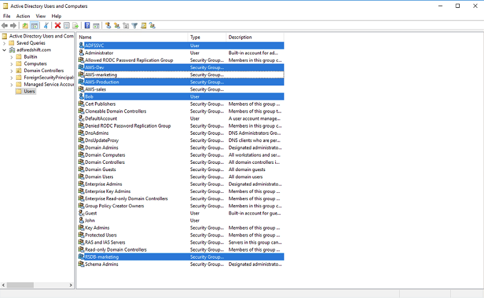This screenshot has width=484, height=298.
Task: Click the Cut scissors icon in toolbar
Action: point(46,25)
